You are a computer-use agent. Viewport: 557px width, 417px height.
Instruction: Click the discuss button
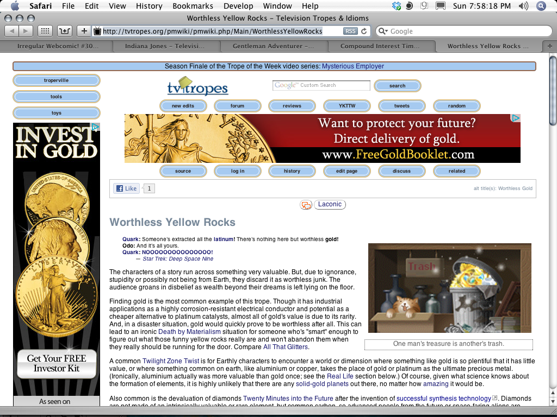(402, 171)
